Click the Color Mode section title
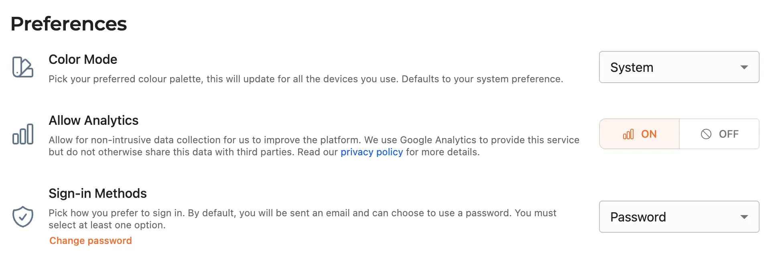This screenshot has height=260, width=772. coord(83,59)
